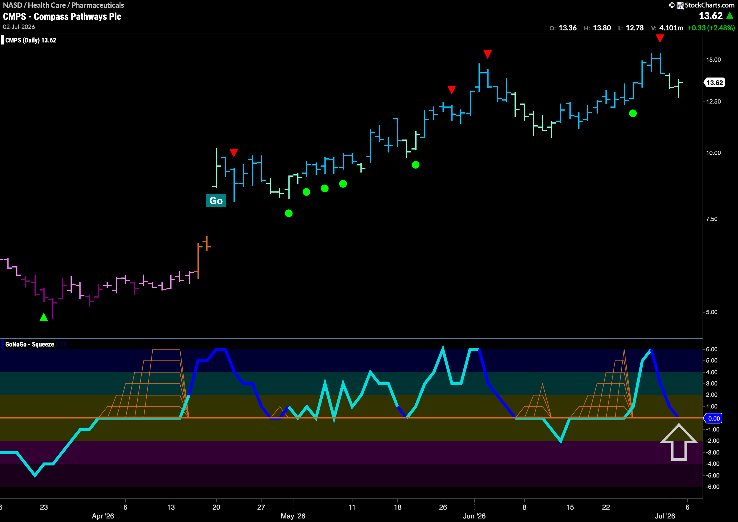The height and width of the screenshot is (522, 738).
Task: Click the blue legend marker beside GoNoGo - Squeeze
Action: coord(3,344)
